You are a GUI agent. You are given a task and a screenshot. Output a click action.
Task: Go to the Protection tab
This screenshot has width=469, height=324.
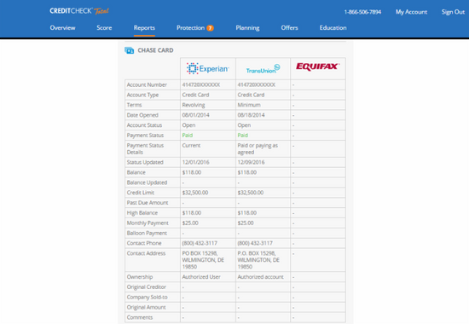(190, 28)
